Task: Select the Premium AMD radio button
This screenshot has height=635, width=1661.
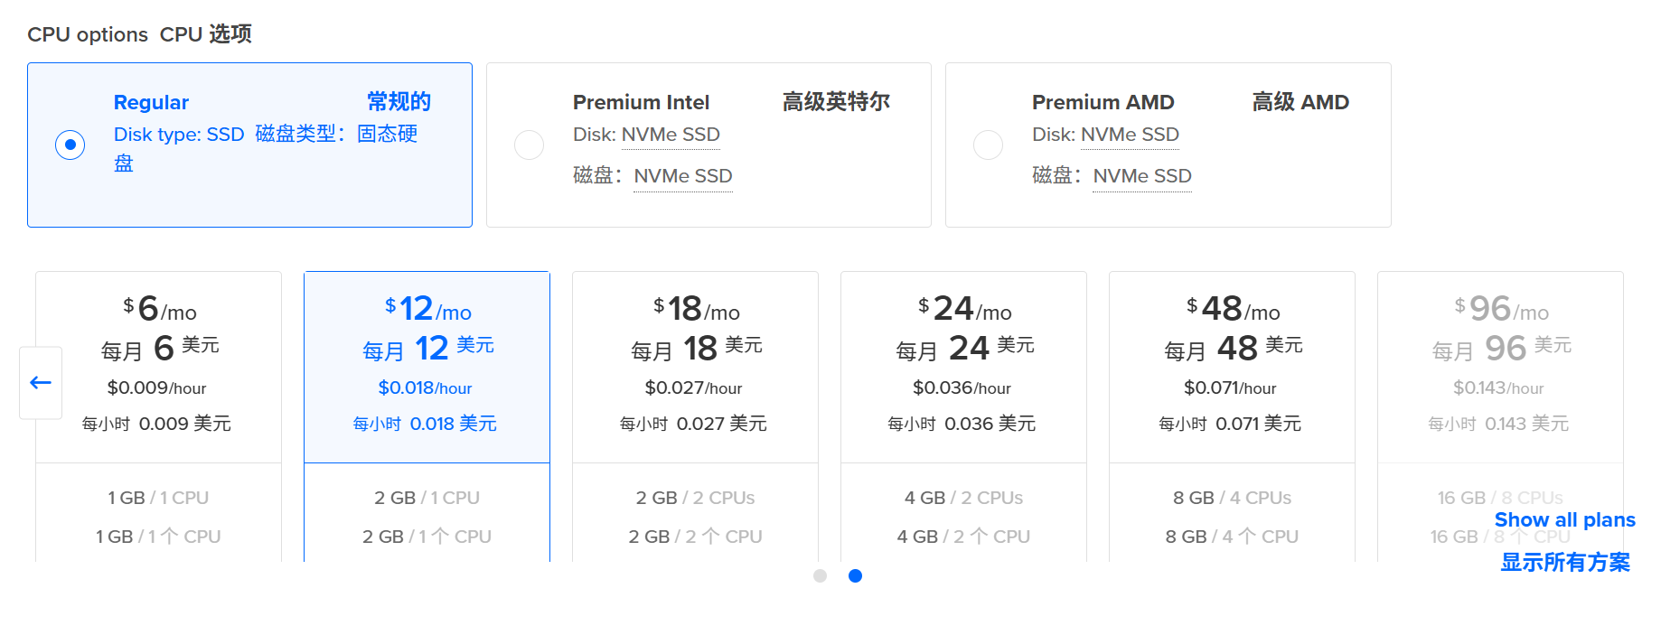Action: tap(988, 145)
